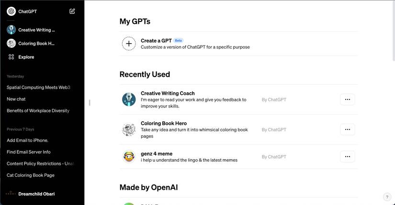
Task: Click the ChatGPT logo in sidebar
Action: point(11,11)
